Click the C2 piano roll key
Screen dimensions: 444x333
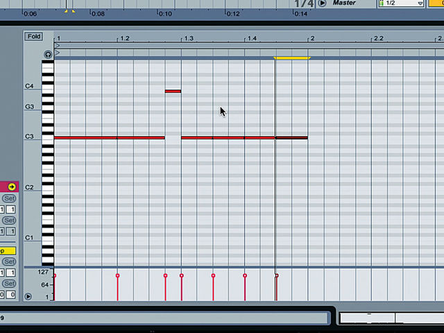[48, 188]
